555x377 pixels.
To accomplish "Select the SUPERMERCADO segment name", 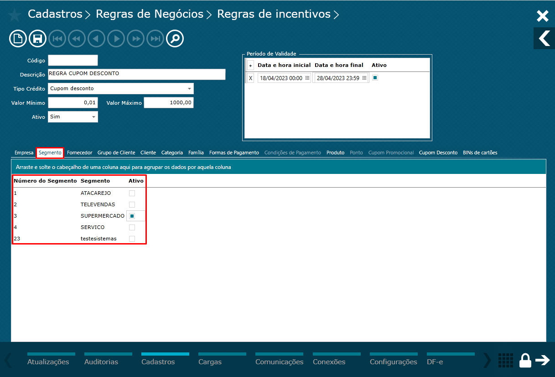I will [102, 216].
